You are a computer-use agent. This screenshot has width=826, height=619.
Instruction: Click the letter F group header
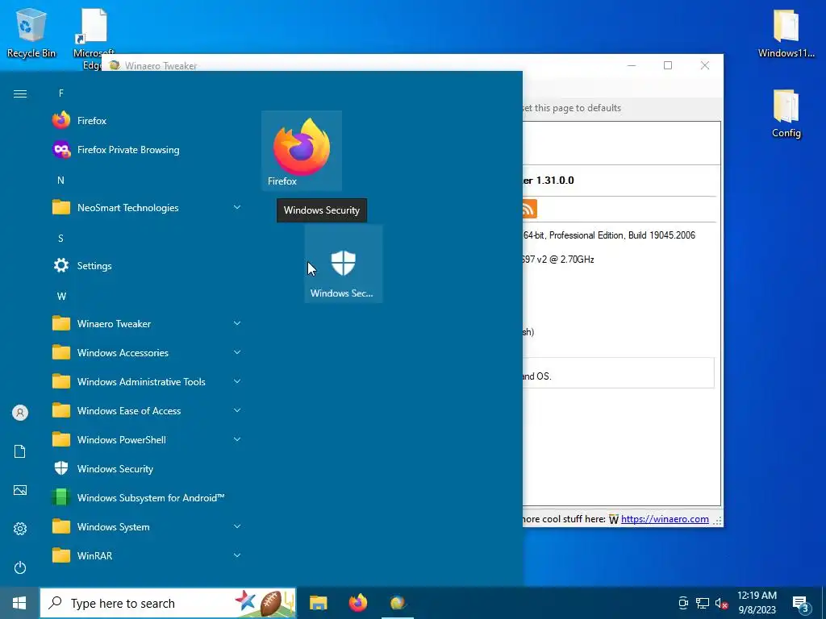click(61, 93)
